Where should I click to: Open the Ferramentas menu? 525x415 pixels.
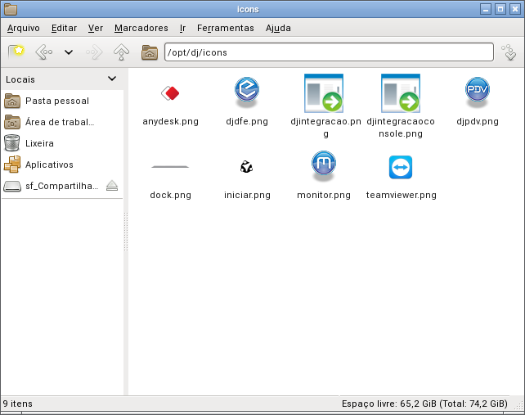[226, 28]
